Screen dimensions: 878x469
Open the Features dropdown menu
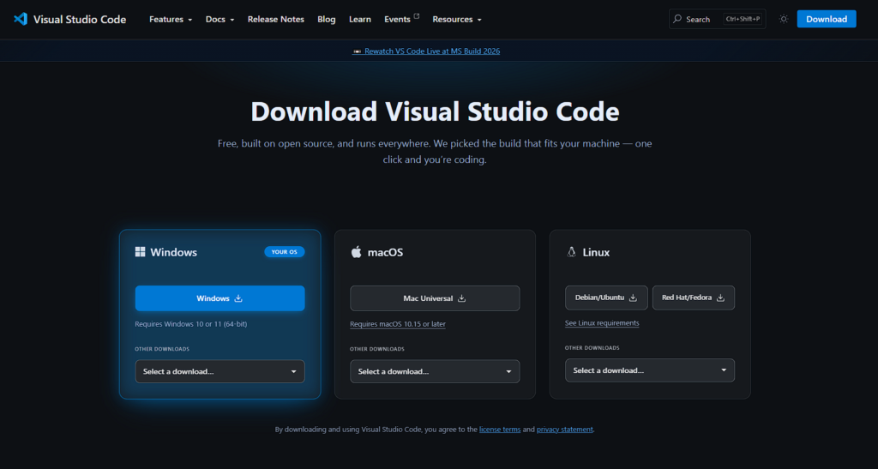[x=171, y=19]
